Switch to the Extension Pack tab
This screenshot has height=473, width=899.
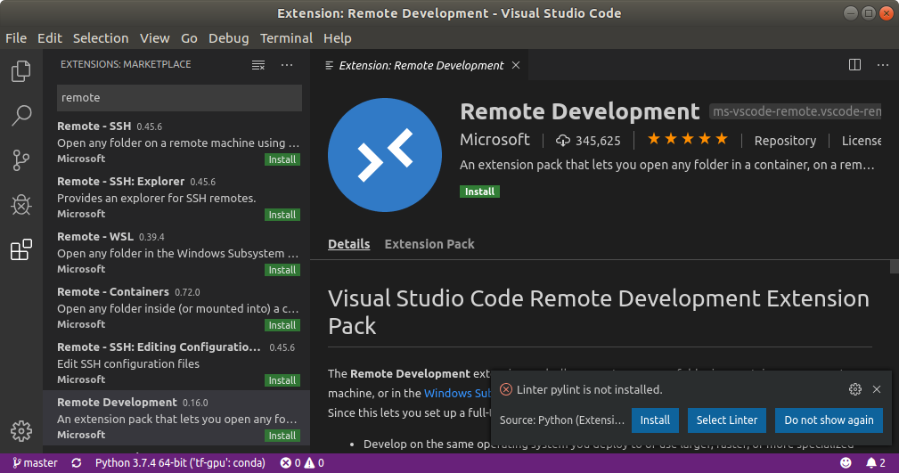coord(429,244)
